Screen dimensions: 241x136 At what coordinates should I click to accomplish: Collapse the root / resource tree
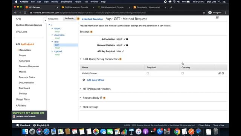(49, 25)
